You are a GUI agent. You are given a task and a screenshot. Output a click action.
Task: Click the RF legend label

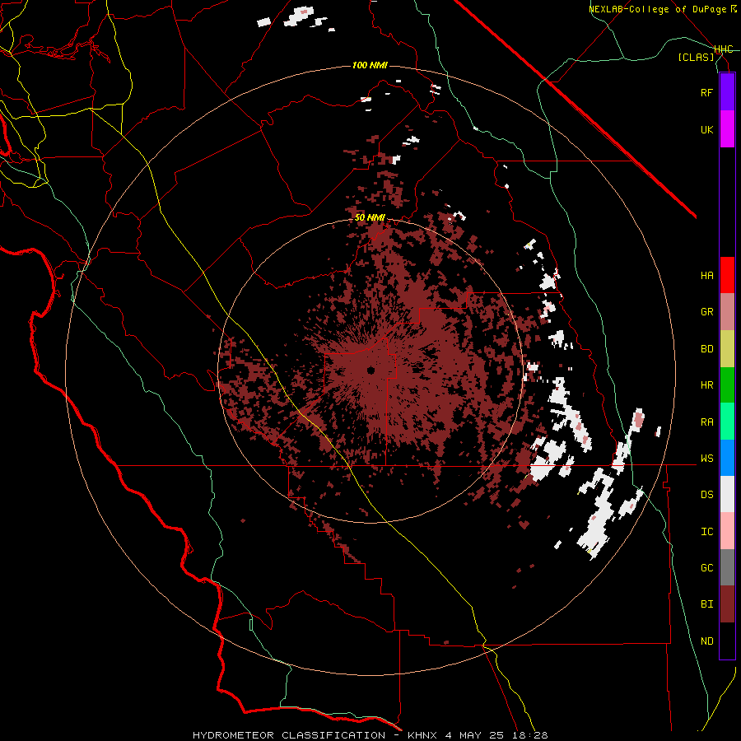706,92
